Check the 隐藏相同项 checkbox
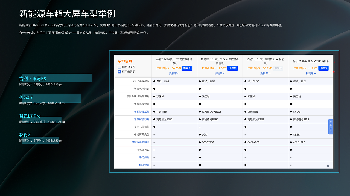 tap(119, 67)
